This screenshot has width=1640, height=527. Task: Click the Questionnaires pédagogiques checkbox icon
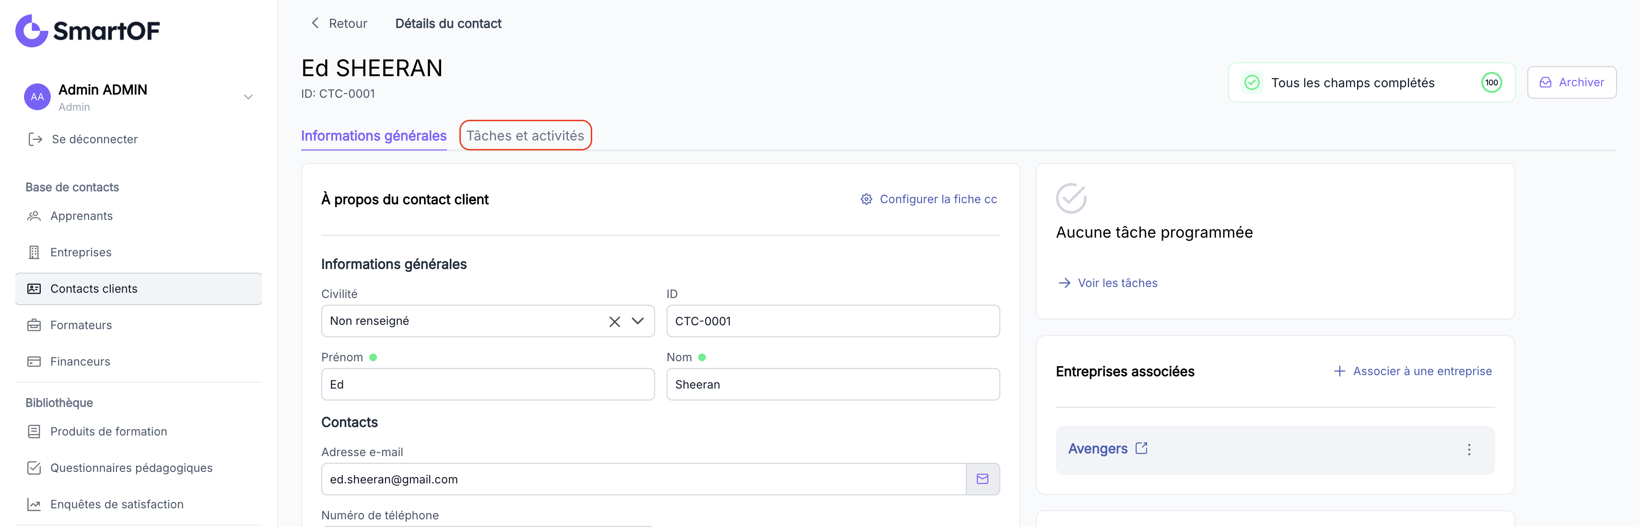pyautogui.click(x=35, y=468)
